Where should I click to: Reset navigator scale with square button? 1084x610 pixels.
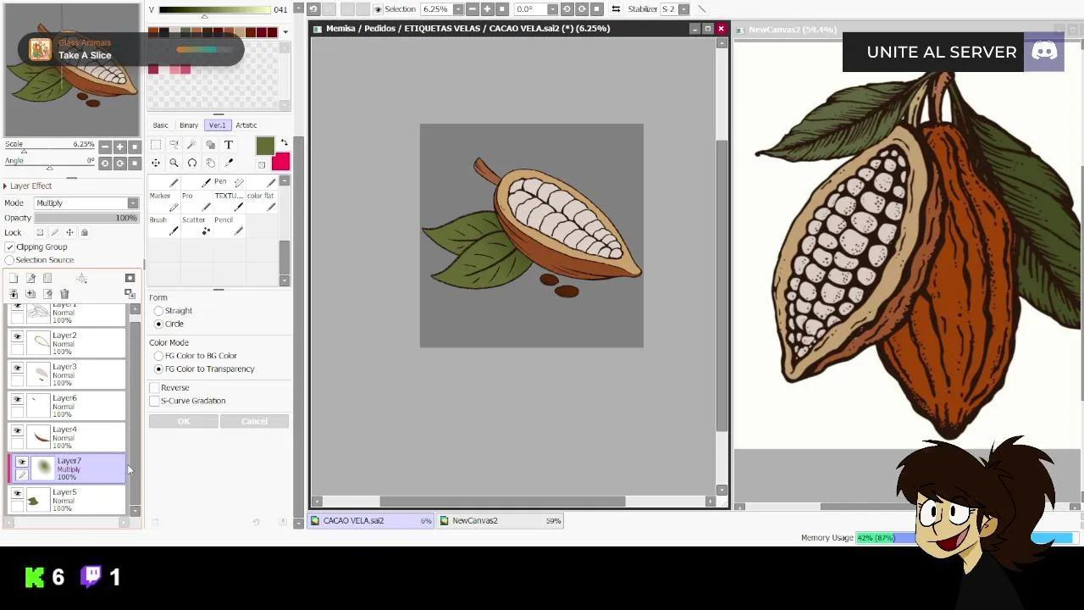tap(134, 147)
